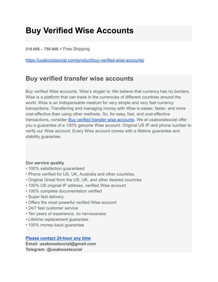Open the 'Please contact 24-hour any time' link
The height and width of the screenshot is (282, 218).
pyautogui.click(x=58, y=238)
